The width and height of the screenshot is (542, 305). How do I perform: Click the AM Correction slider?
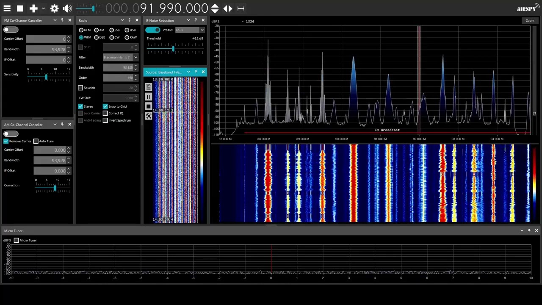click(53, 189)
